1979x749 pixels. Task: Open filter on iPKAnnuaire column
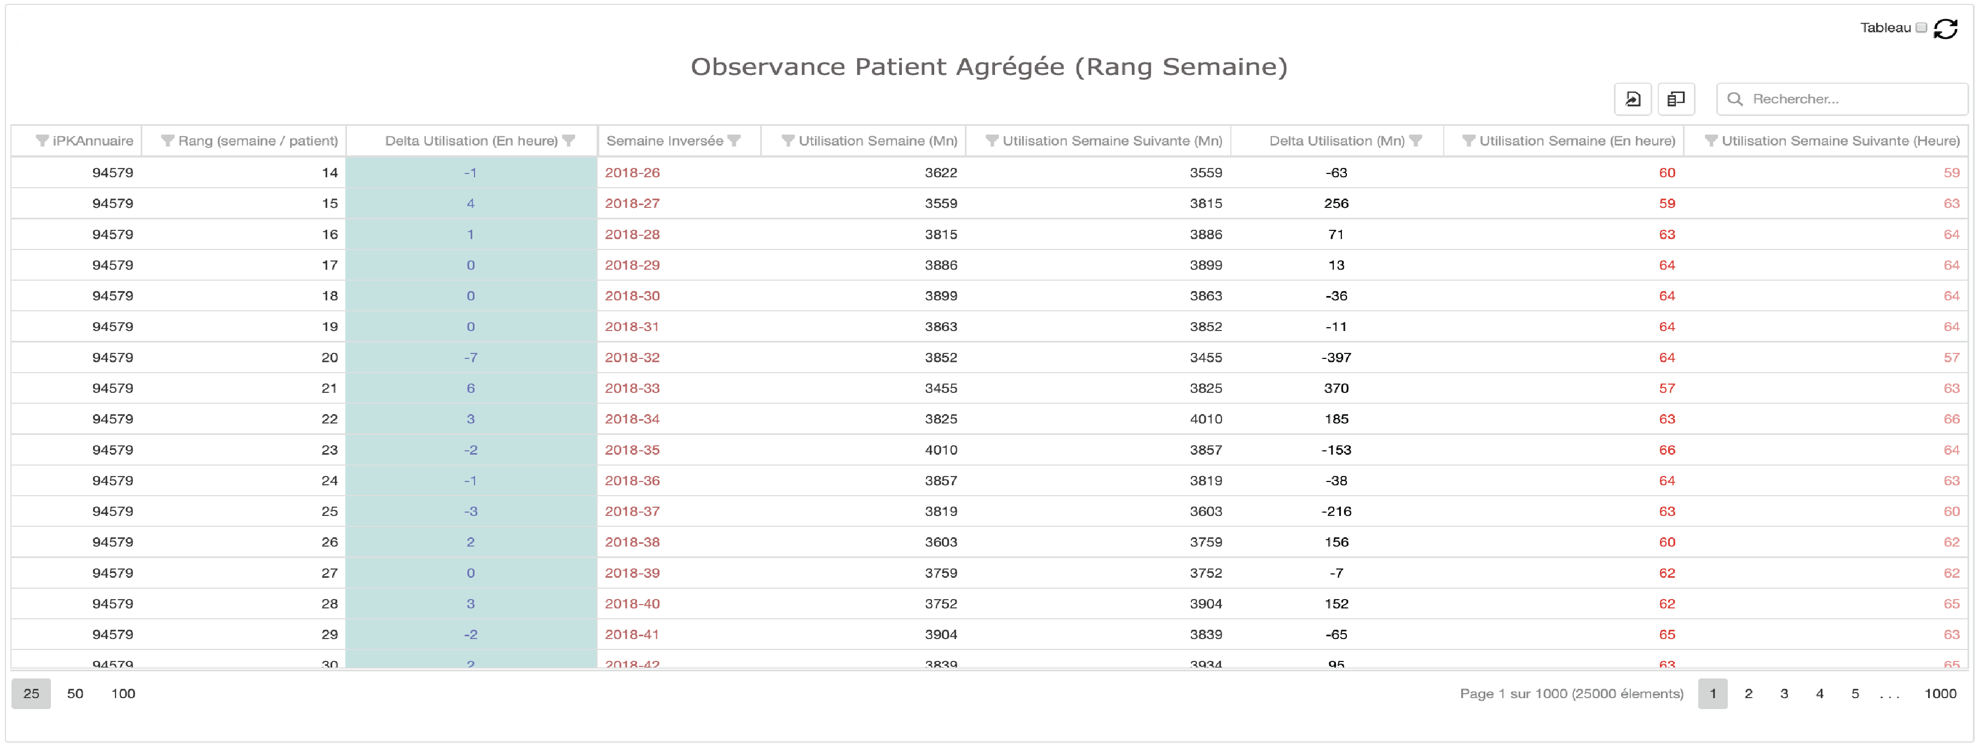pyautogui.click(x=42, y=141)
